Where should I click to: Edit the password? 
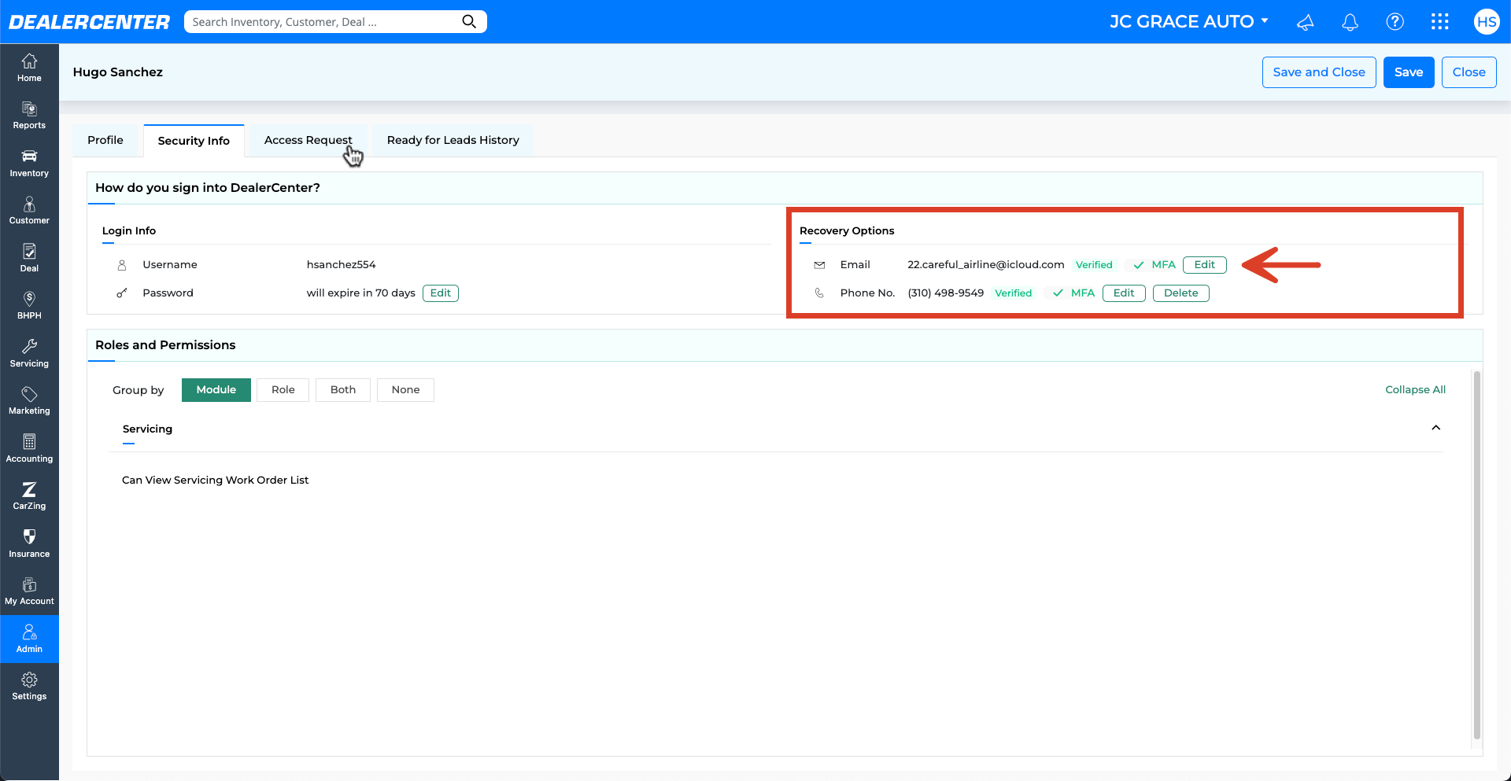click(441, 293)
